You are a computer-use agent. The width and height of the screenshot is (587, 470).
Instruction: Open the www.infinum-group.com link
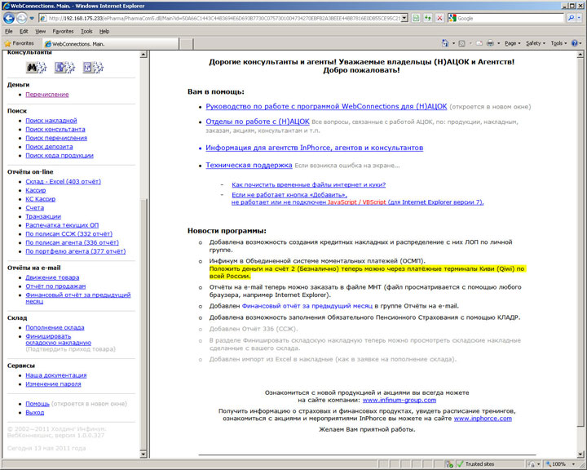(399, 401)
